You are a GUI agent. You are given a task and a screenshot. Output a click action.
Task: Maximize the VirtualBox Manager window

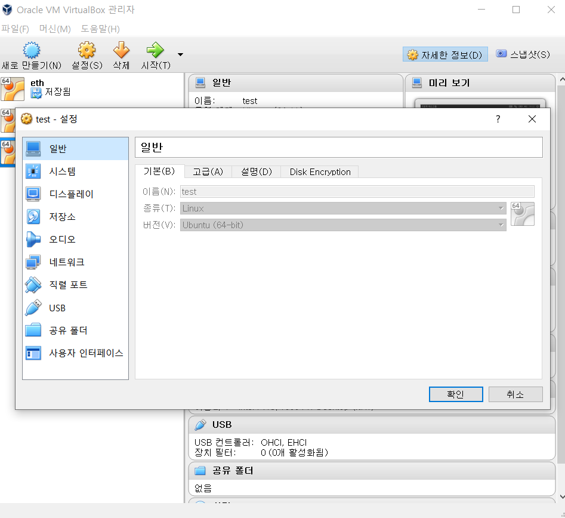[516, 10]
